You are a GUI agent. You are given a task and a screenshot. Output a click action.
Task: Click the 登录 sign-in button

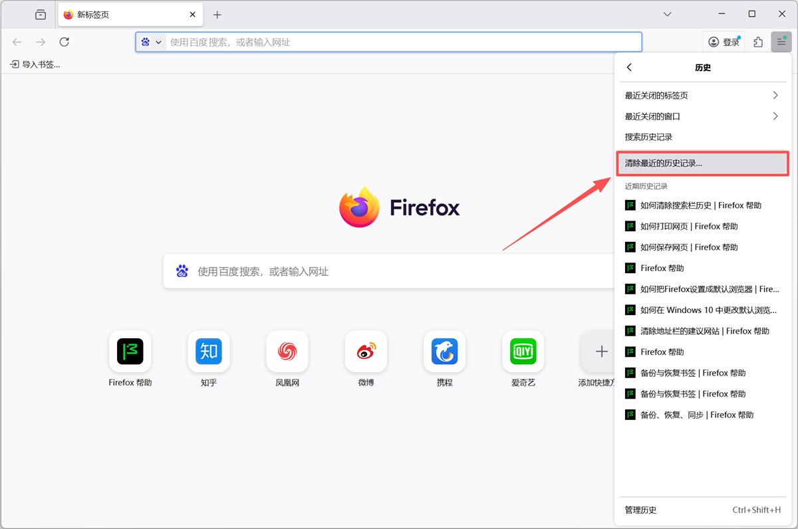(x=724, y=42)
